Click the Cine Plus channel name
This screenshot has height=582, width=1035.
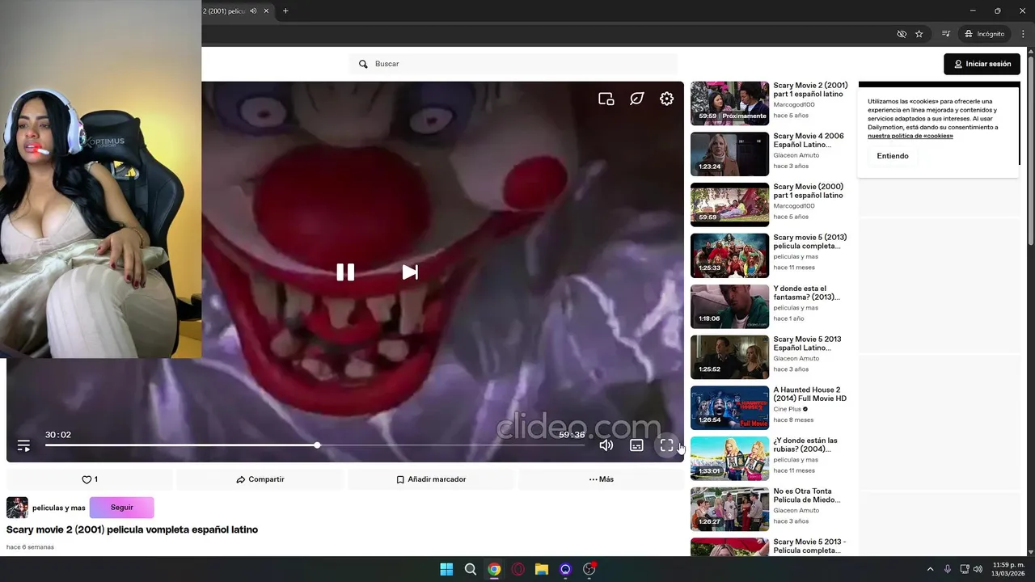point(787,409)
